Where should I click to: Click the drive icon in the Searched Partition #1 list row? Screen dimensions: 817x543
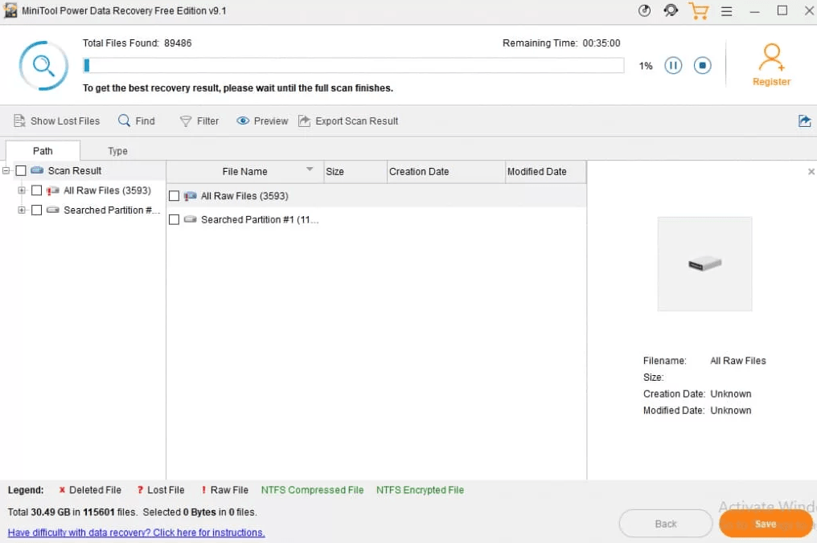191,220
